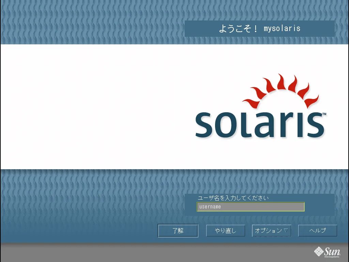Reset the form with やり直し button
Screen dimensions: 349x262
coord(226,231)
